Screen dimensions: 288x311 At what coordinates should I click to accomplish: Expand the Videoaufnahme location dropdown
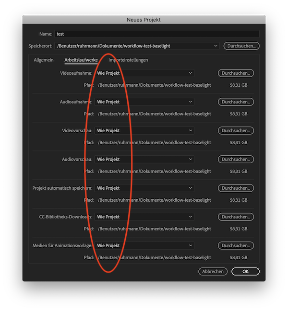click(144, 73)
